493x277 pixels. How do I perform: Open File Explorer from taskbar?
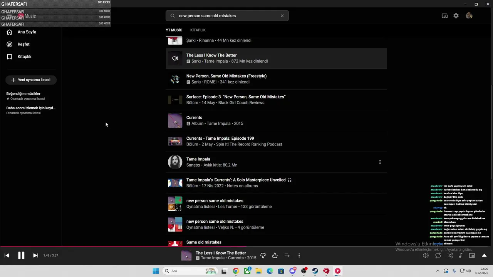tap(258, 271)
